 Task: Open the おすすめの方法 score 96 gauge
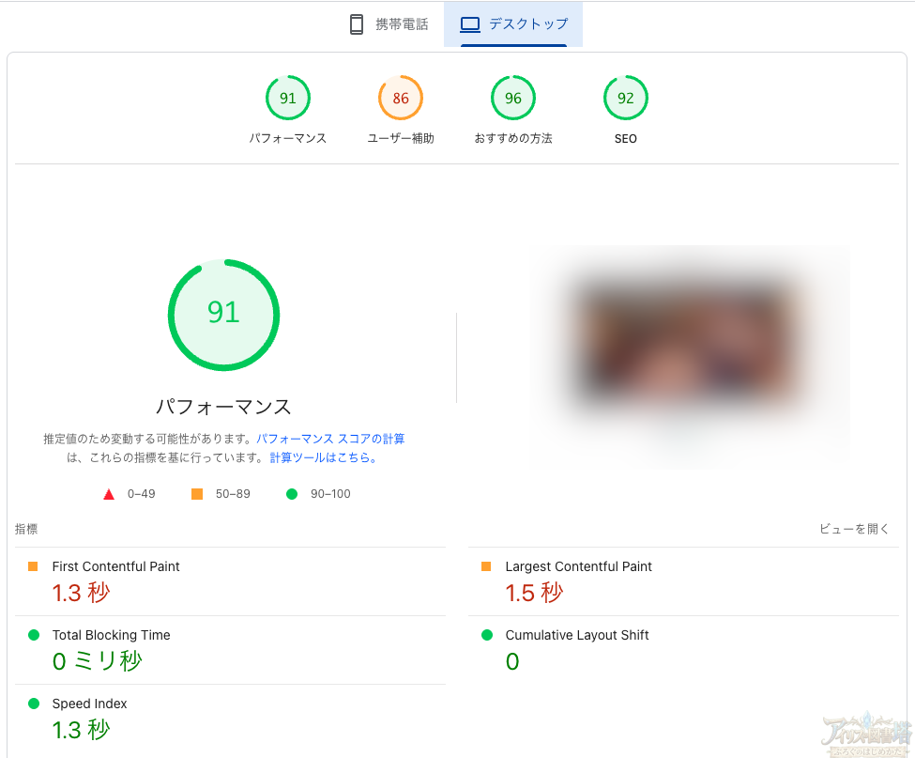(x=513, y=99)
